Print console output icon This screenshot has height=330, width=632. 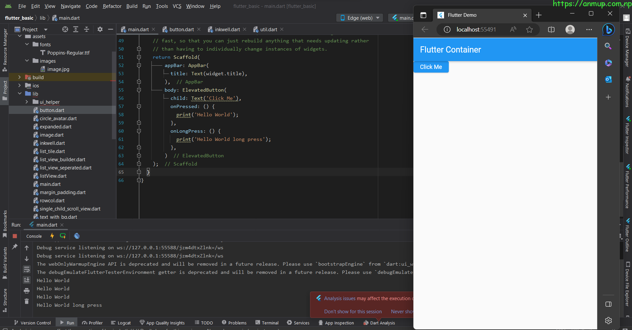click(27, 291)
